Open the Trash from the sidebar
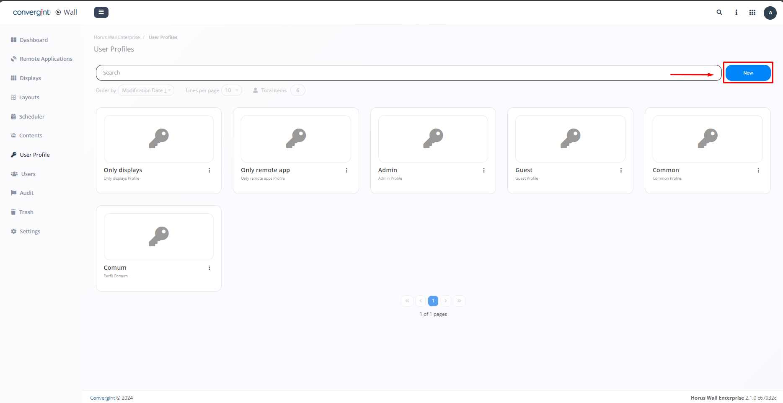 point(26,212)
